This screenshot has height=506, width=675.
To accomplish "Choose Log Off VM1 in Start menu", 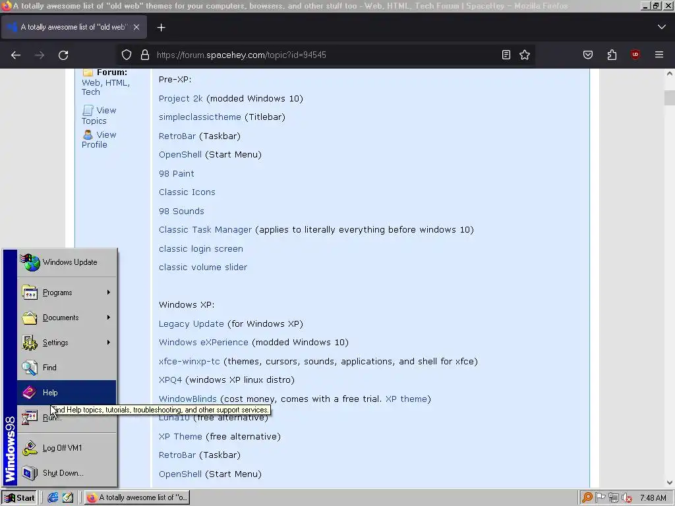I will click(x=67, y=448).
